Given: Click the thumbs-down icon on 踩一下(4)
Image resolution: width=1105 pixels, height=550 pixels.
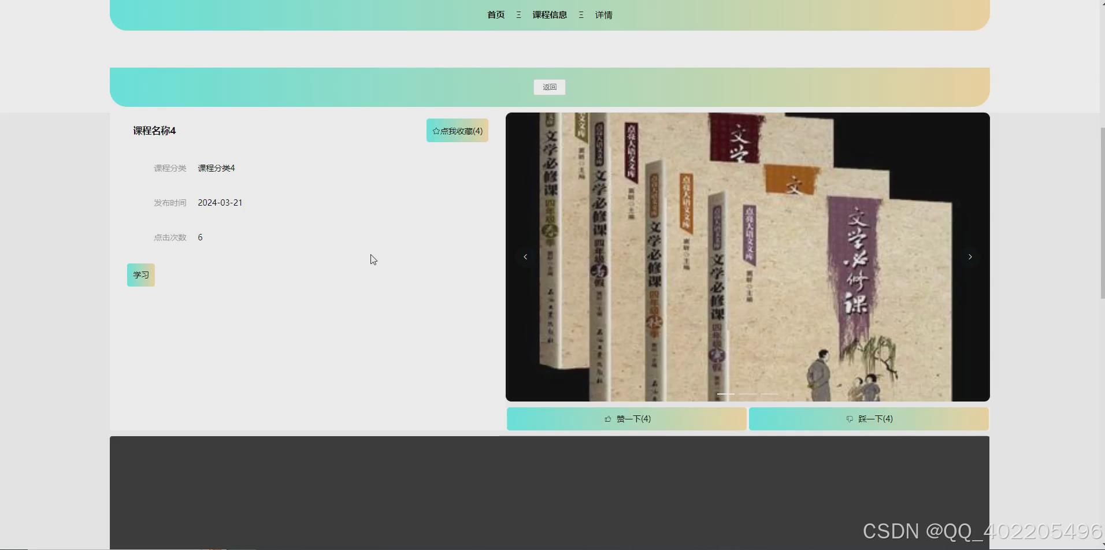Looking at the screenshot, I should [848, 419].
